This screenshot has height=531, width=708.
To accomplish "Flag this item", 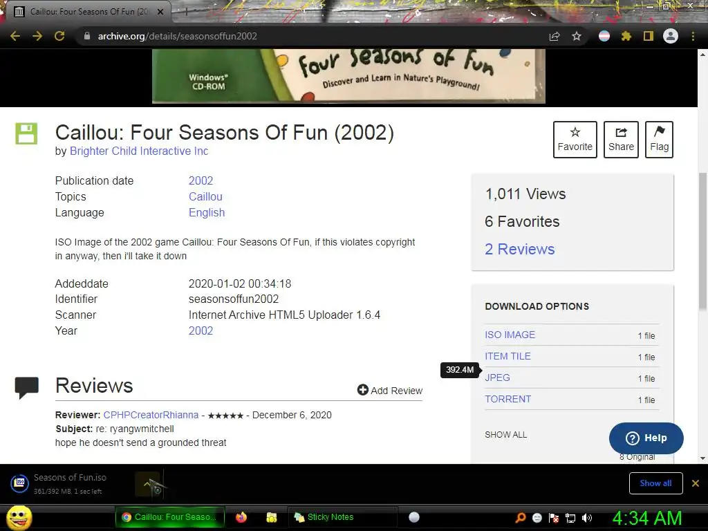I will (659, 140).
